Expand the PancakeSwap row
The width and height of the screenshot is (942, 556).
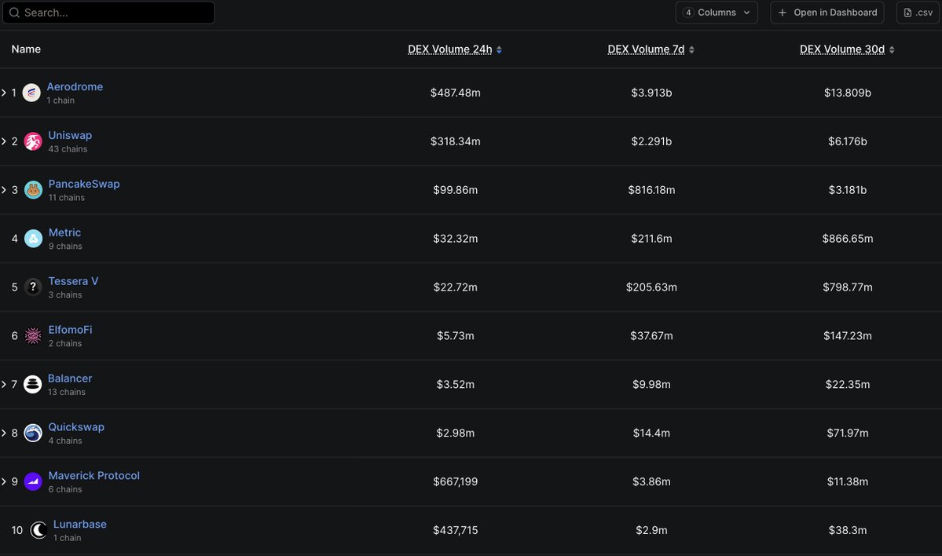tap(4, 190)
